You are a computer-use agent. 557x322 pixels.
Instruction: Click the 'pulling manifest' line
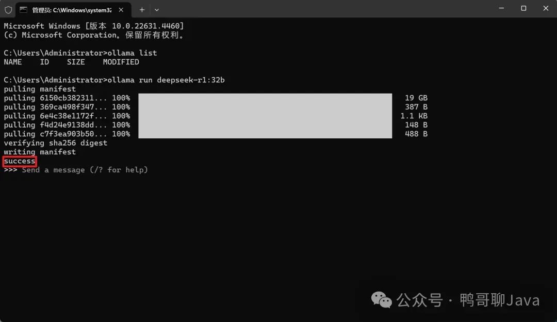pyautogui.click(x=40, y=89)
